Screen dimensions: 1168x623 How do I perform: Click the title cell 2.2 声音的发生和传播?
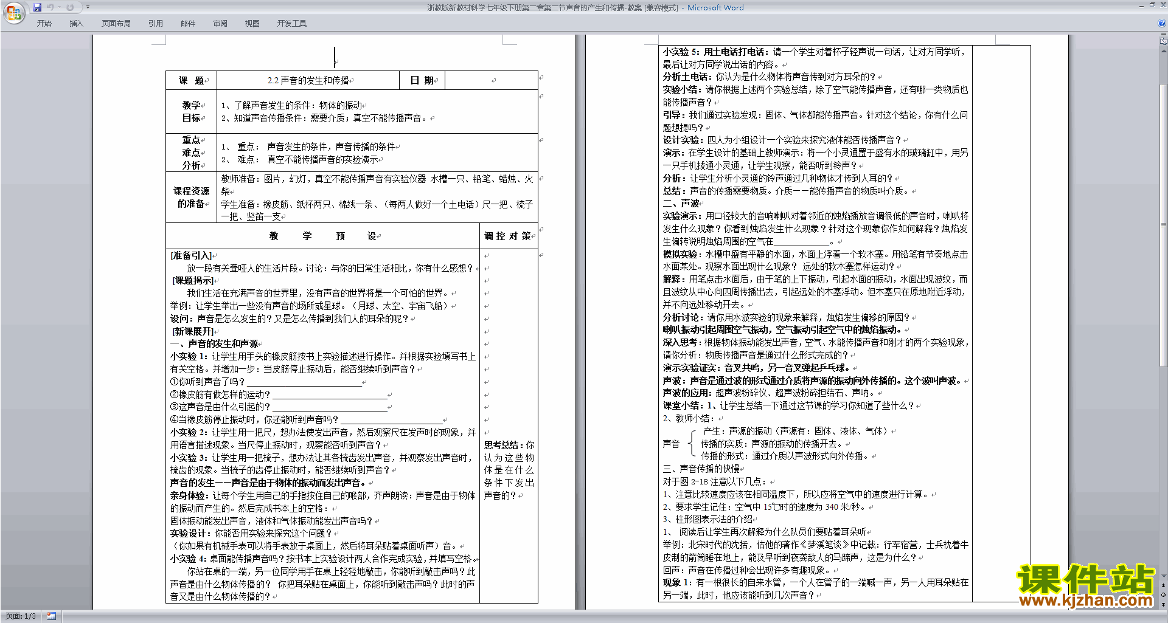tap(308, 80)
